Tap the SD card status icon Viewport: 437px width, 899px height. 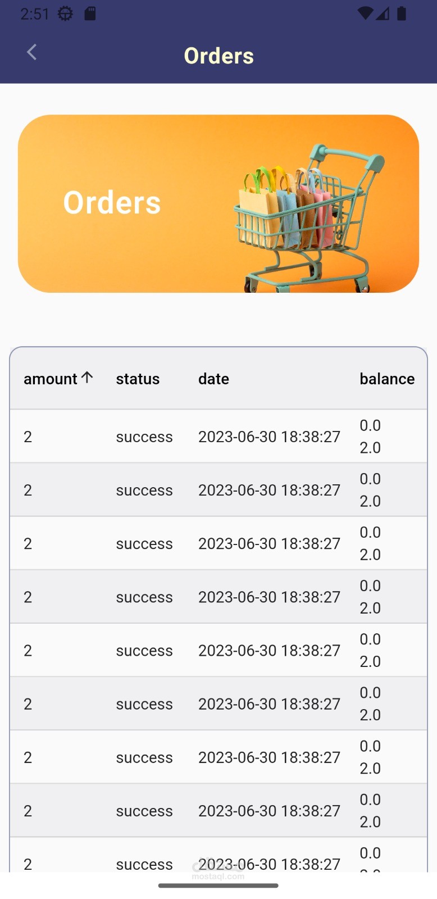point(90,13)
